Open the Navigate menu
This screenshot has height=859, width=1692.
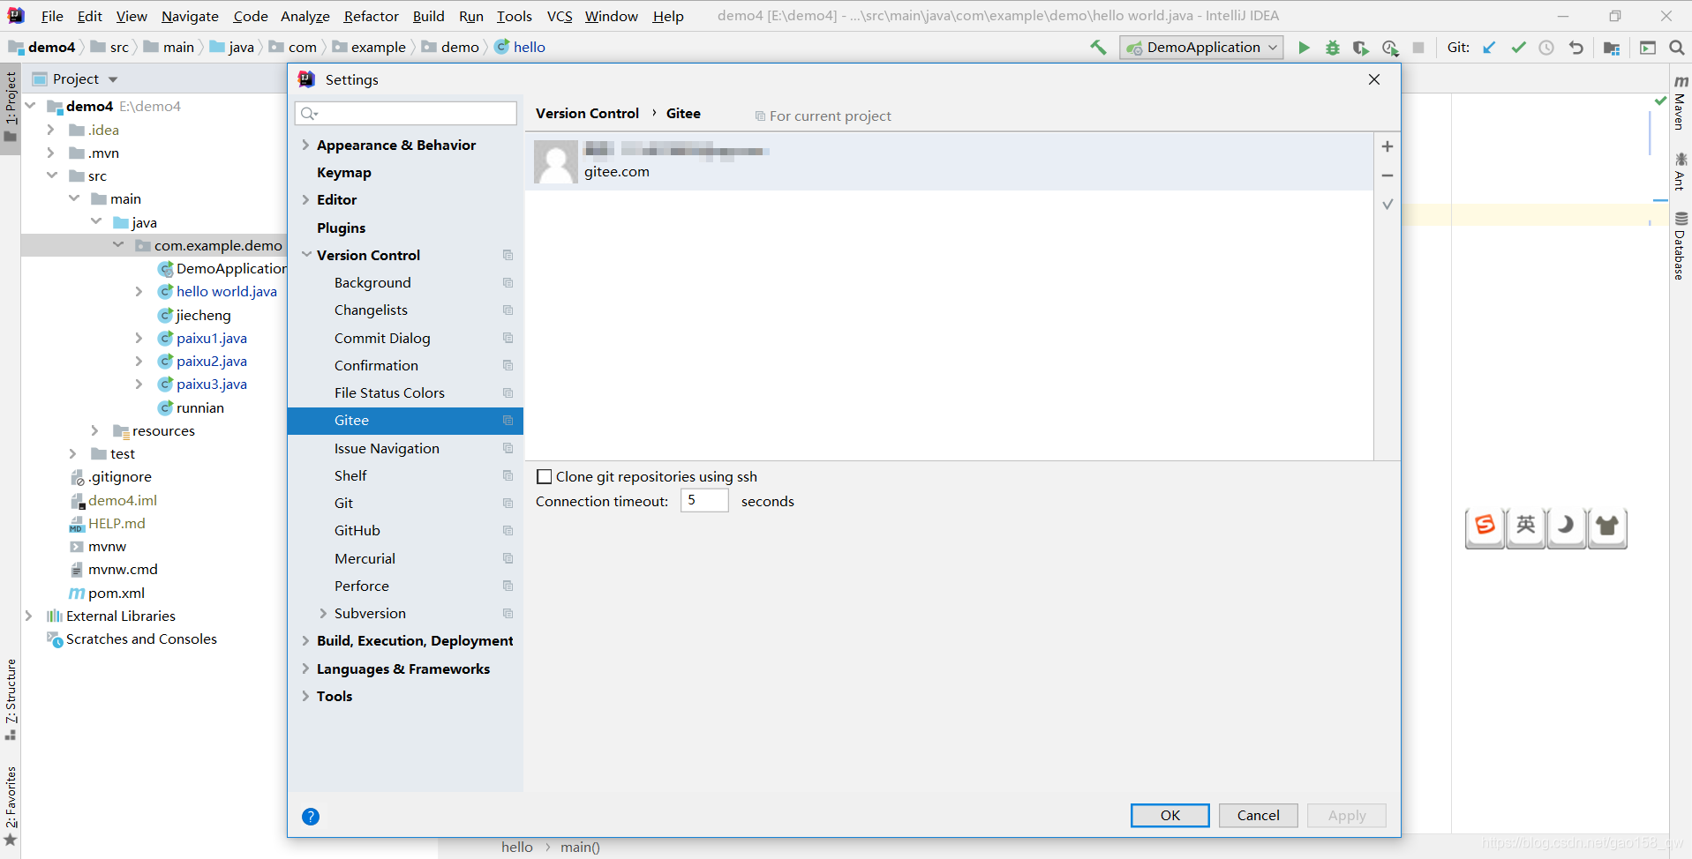click(190, 16)
